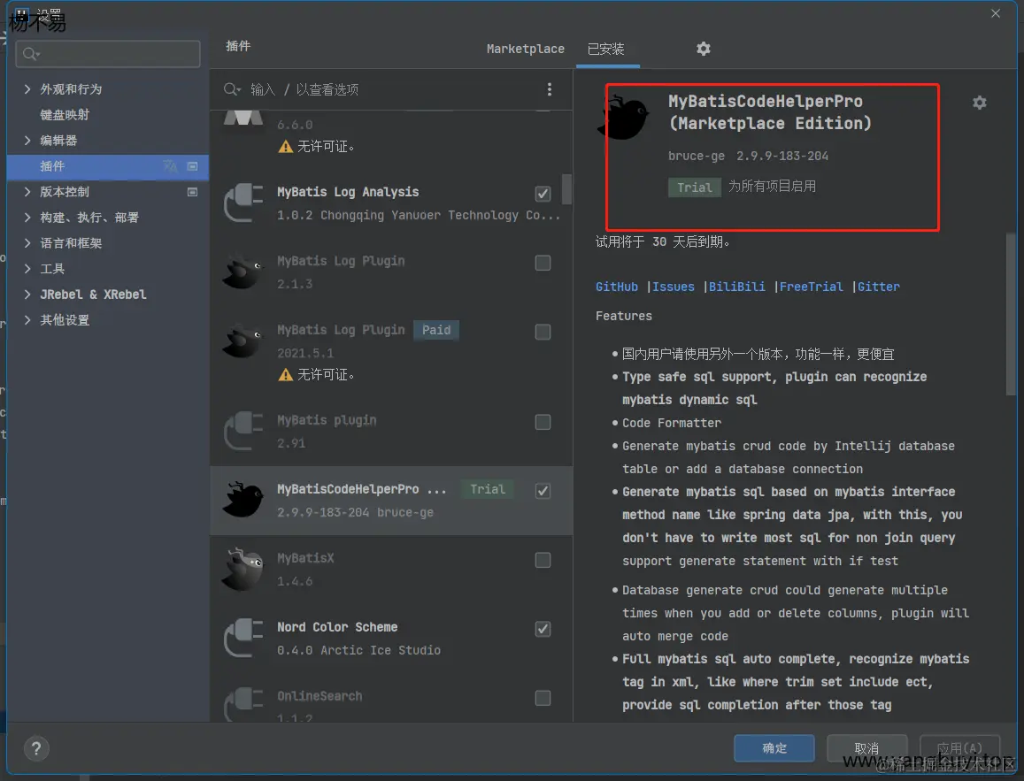Switch to the 已安装 tab

[606, 49]
